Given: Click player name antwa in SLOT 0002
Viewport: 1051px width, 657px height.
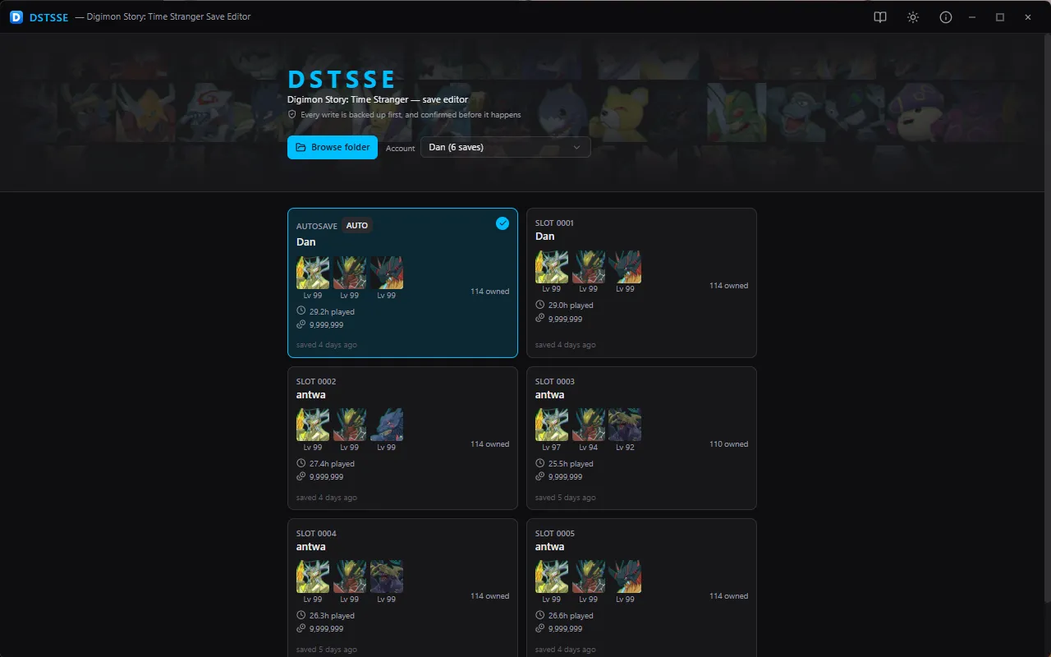Looking at the screenshot, I should [311, 395].
